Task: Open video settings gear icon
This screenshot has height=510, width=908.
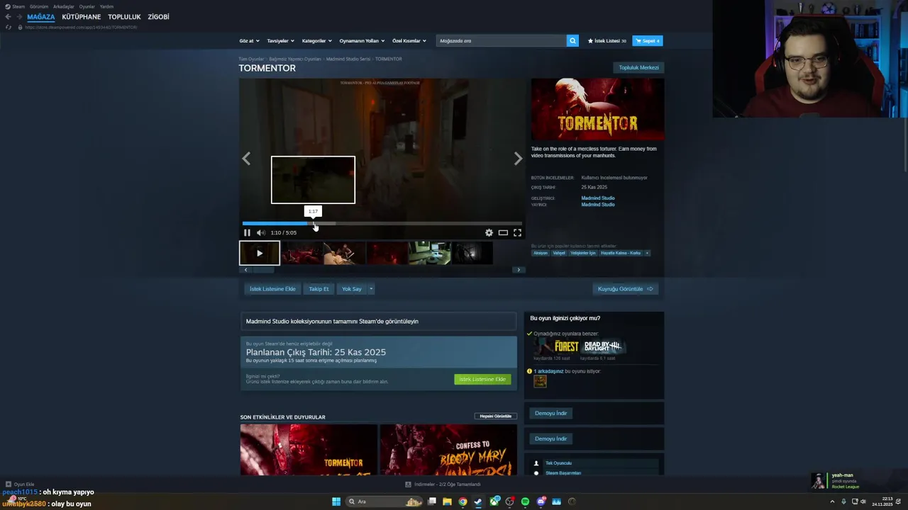Action: 489,232
